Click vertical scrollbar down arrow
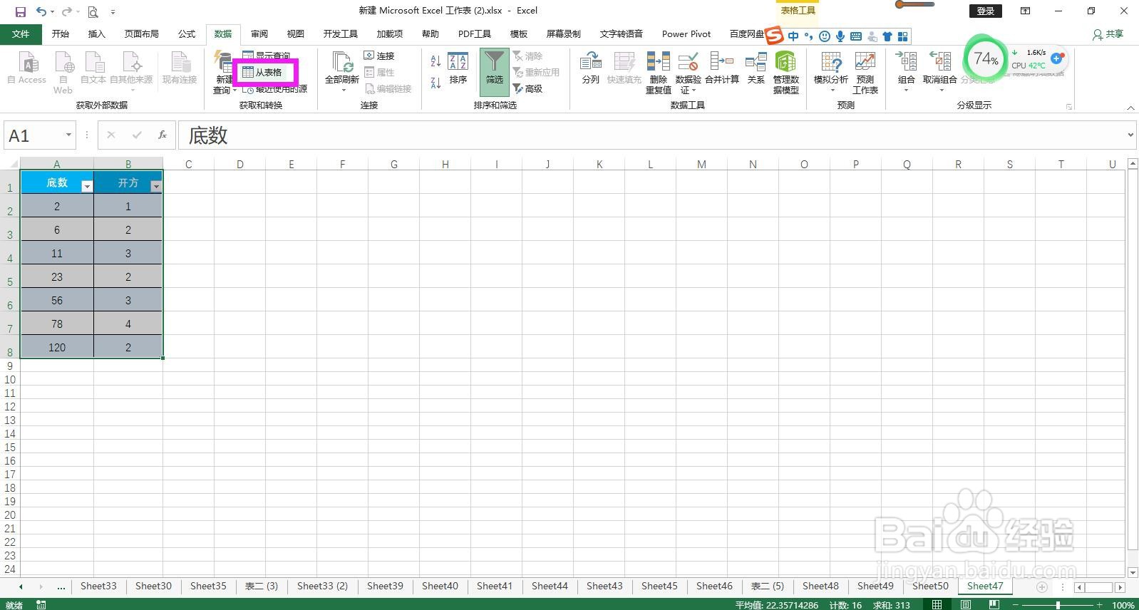 (1133, 572)
